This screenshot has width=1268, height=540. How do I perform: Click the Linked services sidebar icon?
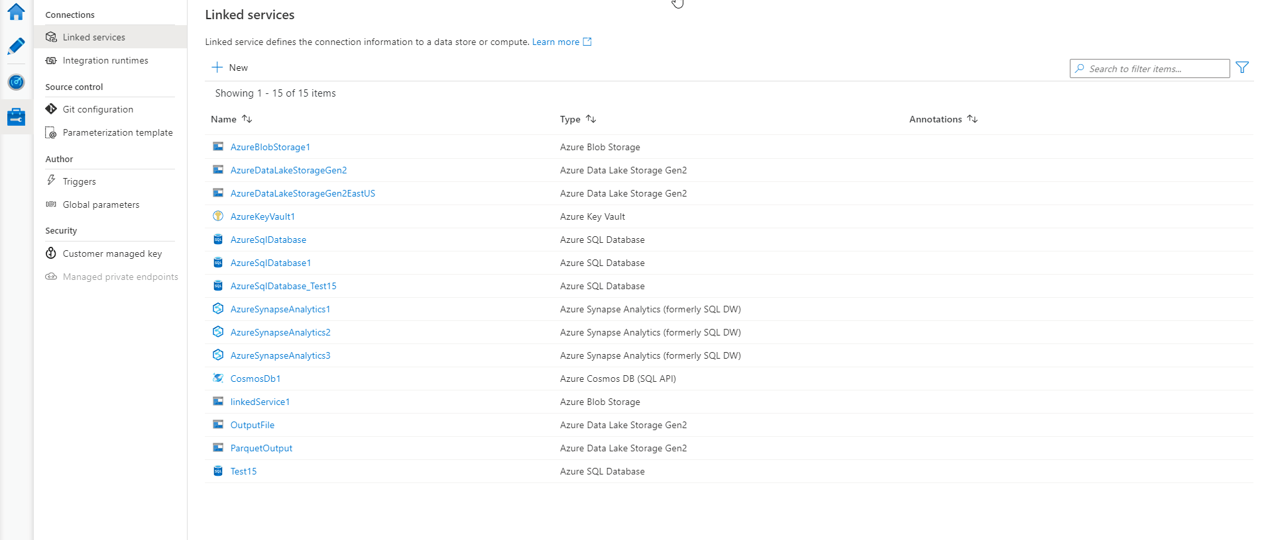tap(51, 37)
